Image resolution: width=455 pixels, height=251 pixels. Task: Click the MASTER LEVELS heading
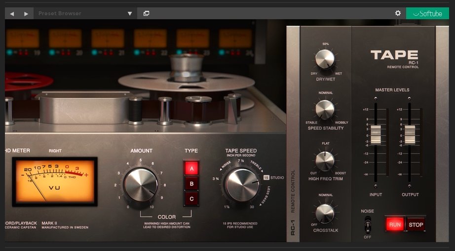pos(392,90)
